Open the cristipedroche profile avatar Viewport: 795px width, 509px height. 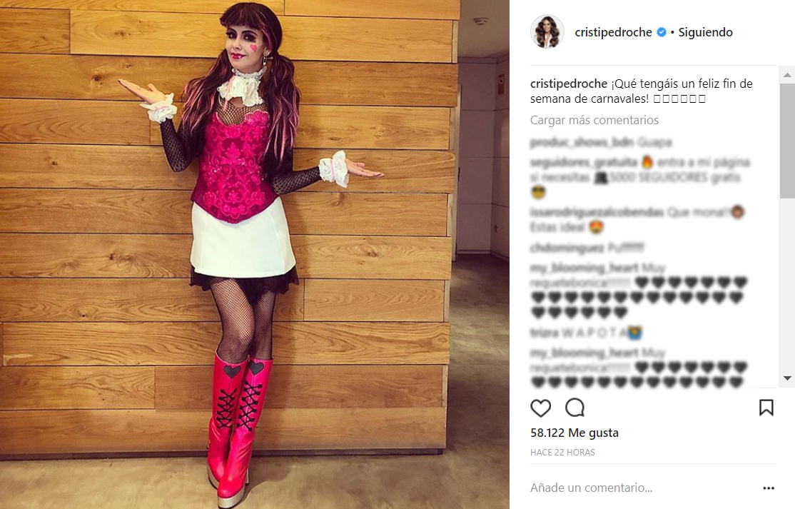click(547, 32)
